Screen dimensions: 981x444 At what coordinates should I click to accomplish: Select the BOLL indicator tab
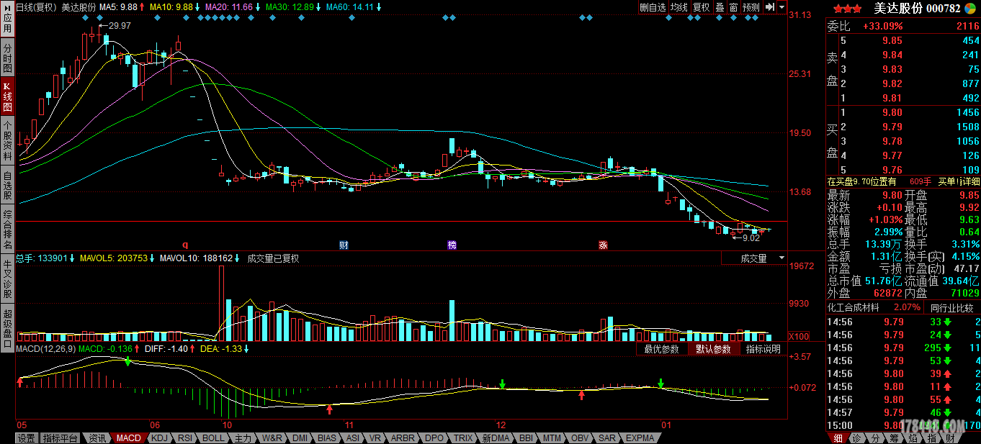[212, 438]
